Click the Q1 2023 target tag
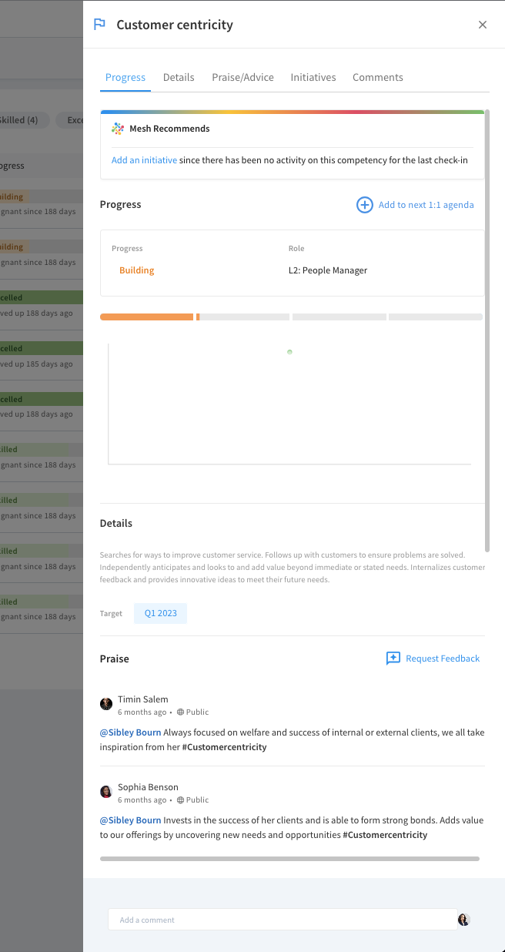The width and height of the screenshot is (505, 952). 160,614
